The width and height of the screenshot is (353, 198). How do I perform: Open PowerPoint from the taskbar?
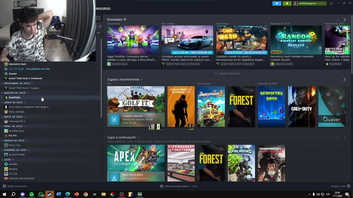[x=77, y=194]
